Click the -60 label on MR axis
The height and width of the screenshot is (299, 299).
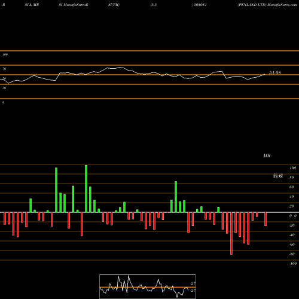[292, 245]
